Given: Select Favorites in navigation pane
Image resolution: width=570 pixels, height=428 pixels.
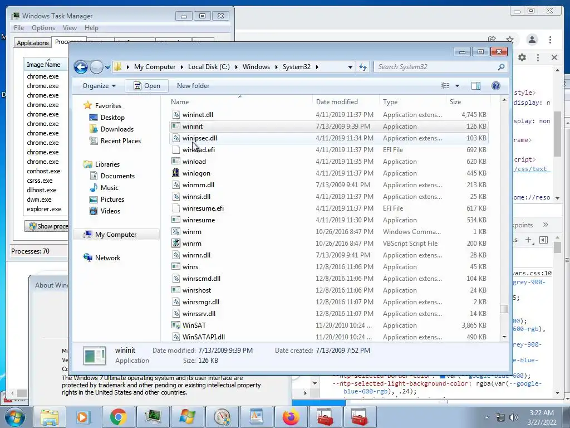Looking at the screenshot, I should click(x=108, y=105).
